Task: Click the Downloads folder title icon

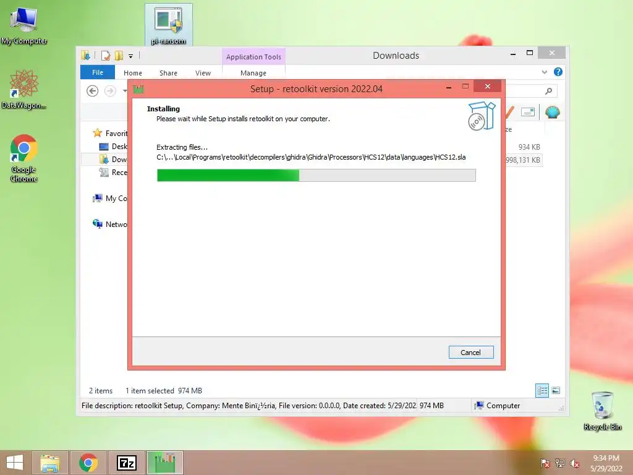Action: click(85, 55)
